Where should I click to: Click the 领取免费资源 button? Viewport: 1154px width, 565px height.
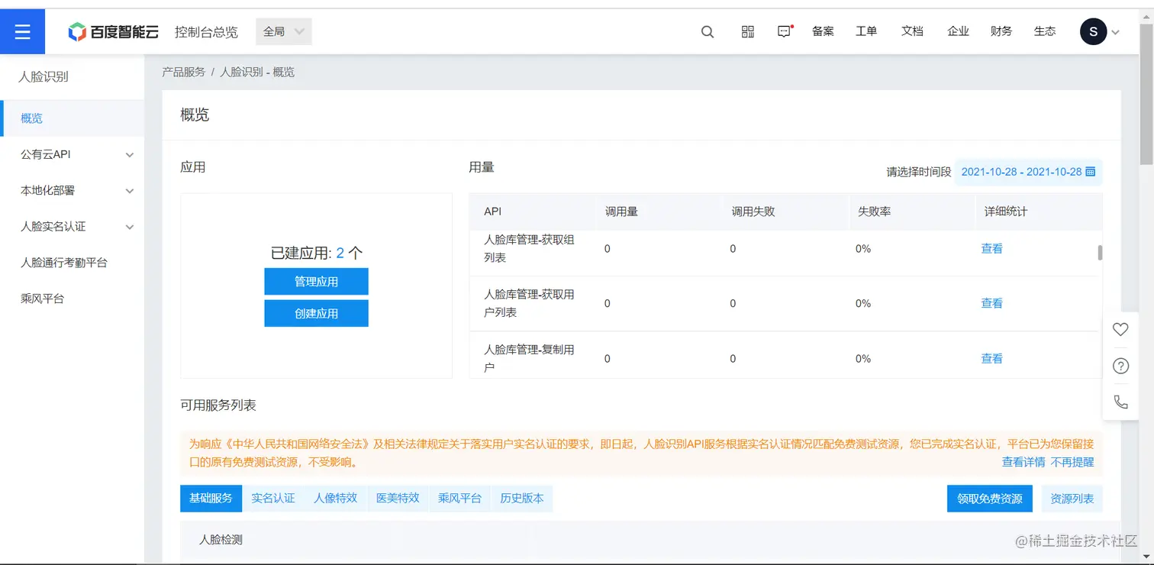tap(990, 499)
